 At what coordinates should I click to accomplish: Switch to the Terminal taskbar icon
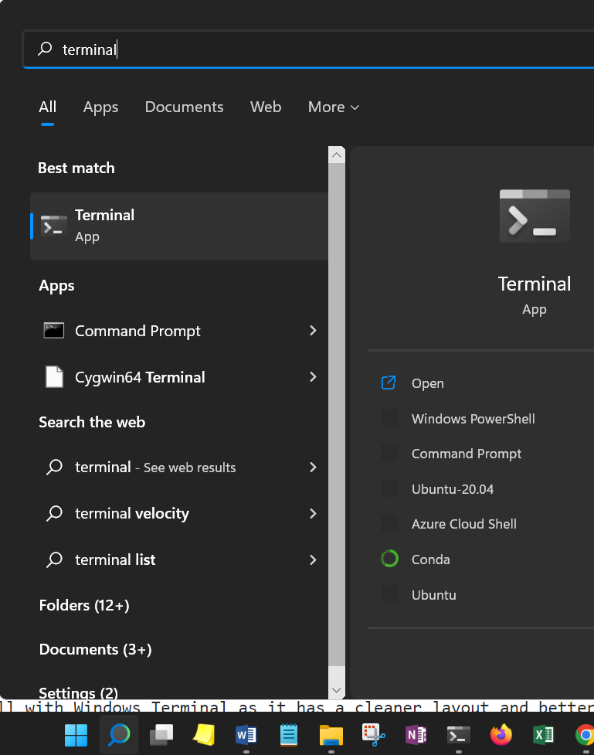point(459,735)
